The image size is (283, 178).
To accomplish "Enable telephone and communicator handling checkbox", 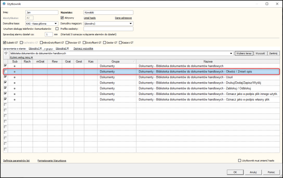I will pyautogui.click(x=57, y=29).
